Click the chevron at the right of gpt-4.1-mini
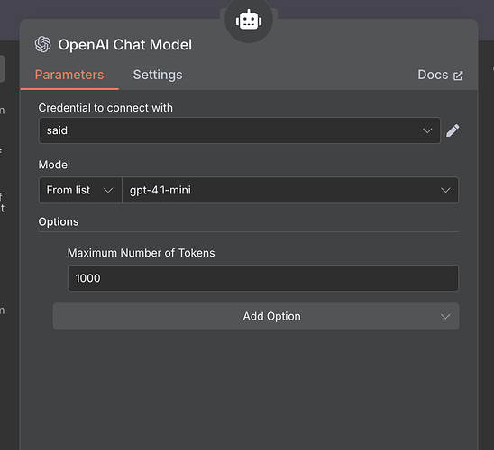 pyautogui.click(x=445, y=190)
